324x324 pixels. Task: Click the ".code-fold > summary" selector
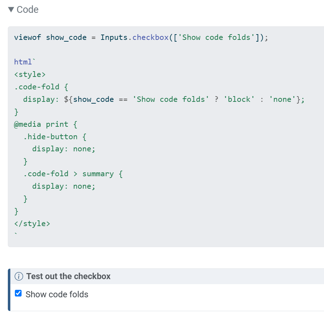73,174
